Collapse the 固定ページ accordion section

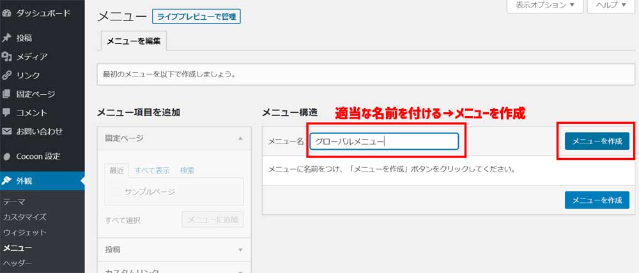[240, 138]
